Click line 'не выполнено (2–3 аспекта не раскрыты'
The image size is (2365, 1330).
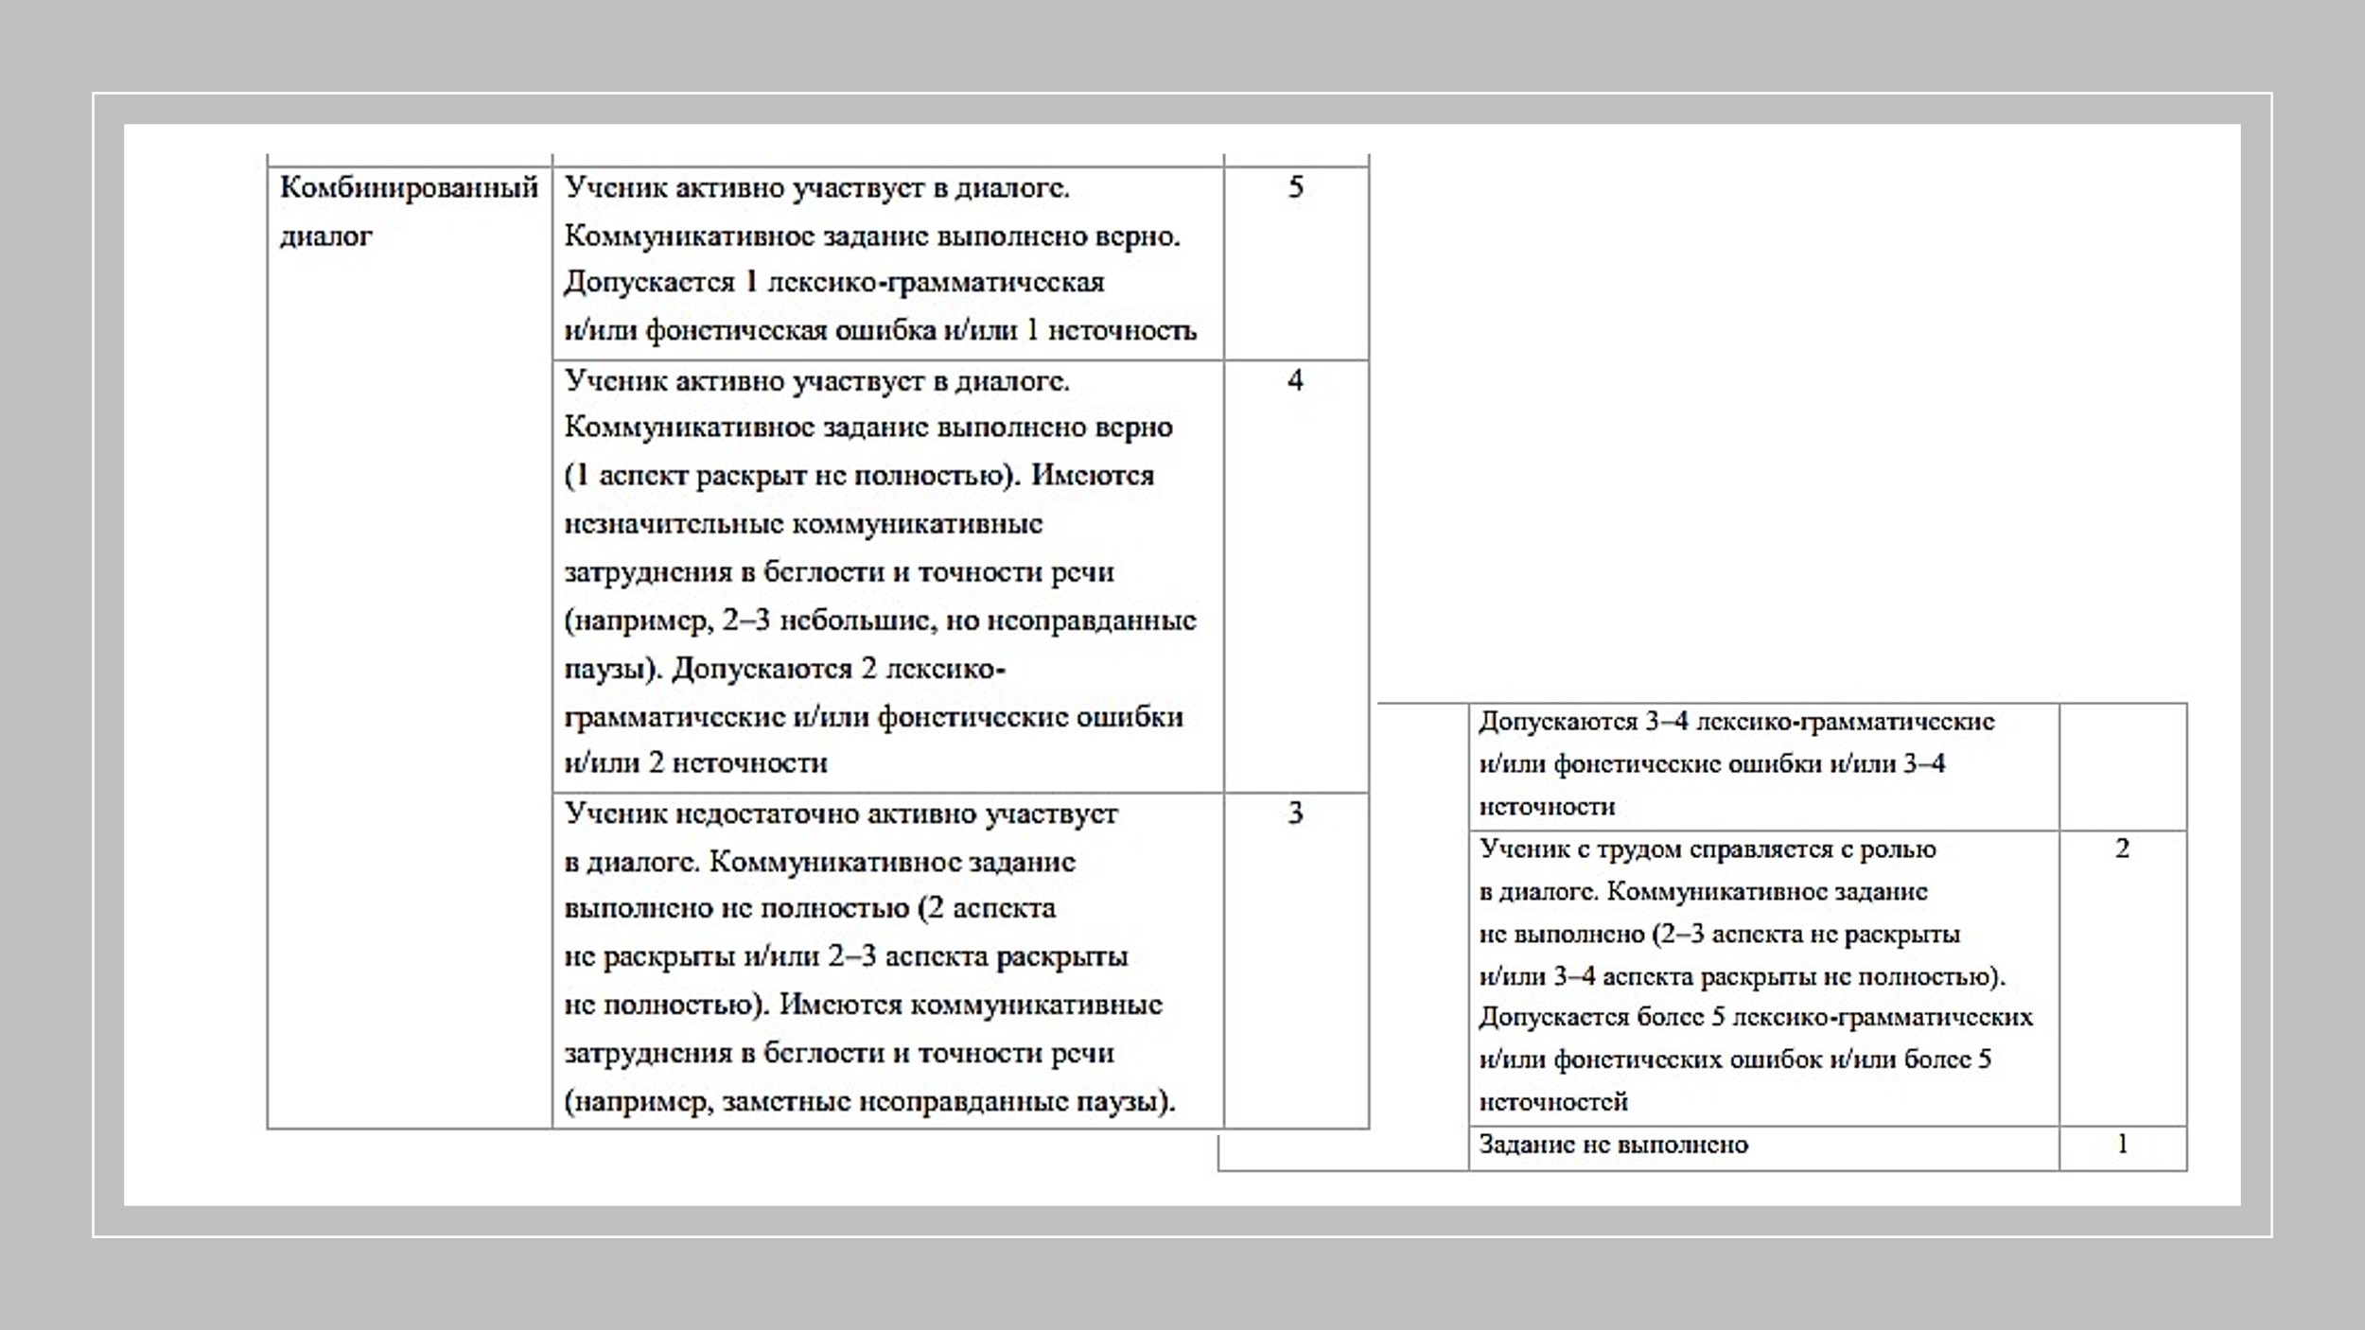(1719, 935)
